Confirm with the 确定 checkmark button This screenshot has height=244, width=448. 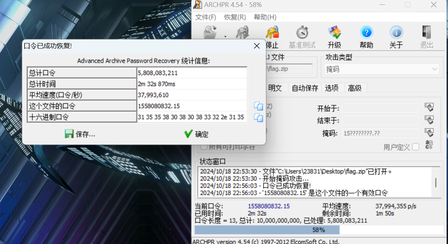(197, 134)
